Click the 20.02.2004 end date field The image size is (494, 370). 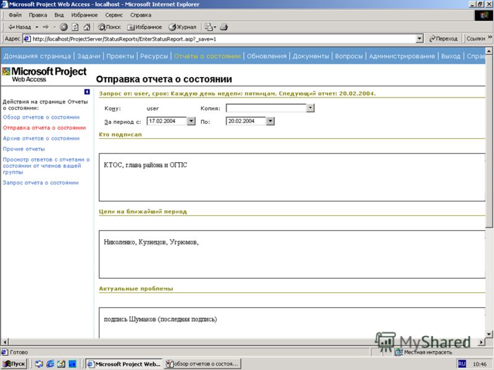pos(246,121)
